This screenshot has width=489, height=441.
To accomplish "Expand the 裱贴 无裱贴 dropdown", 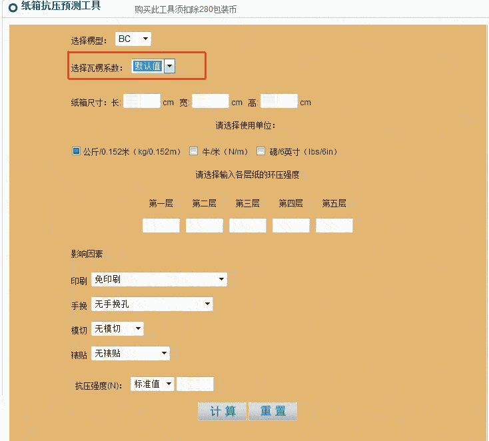I will (131, 353).
